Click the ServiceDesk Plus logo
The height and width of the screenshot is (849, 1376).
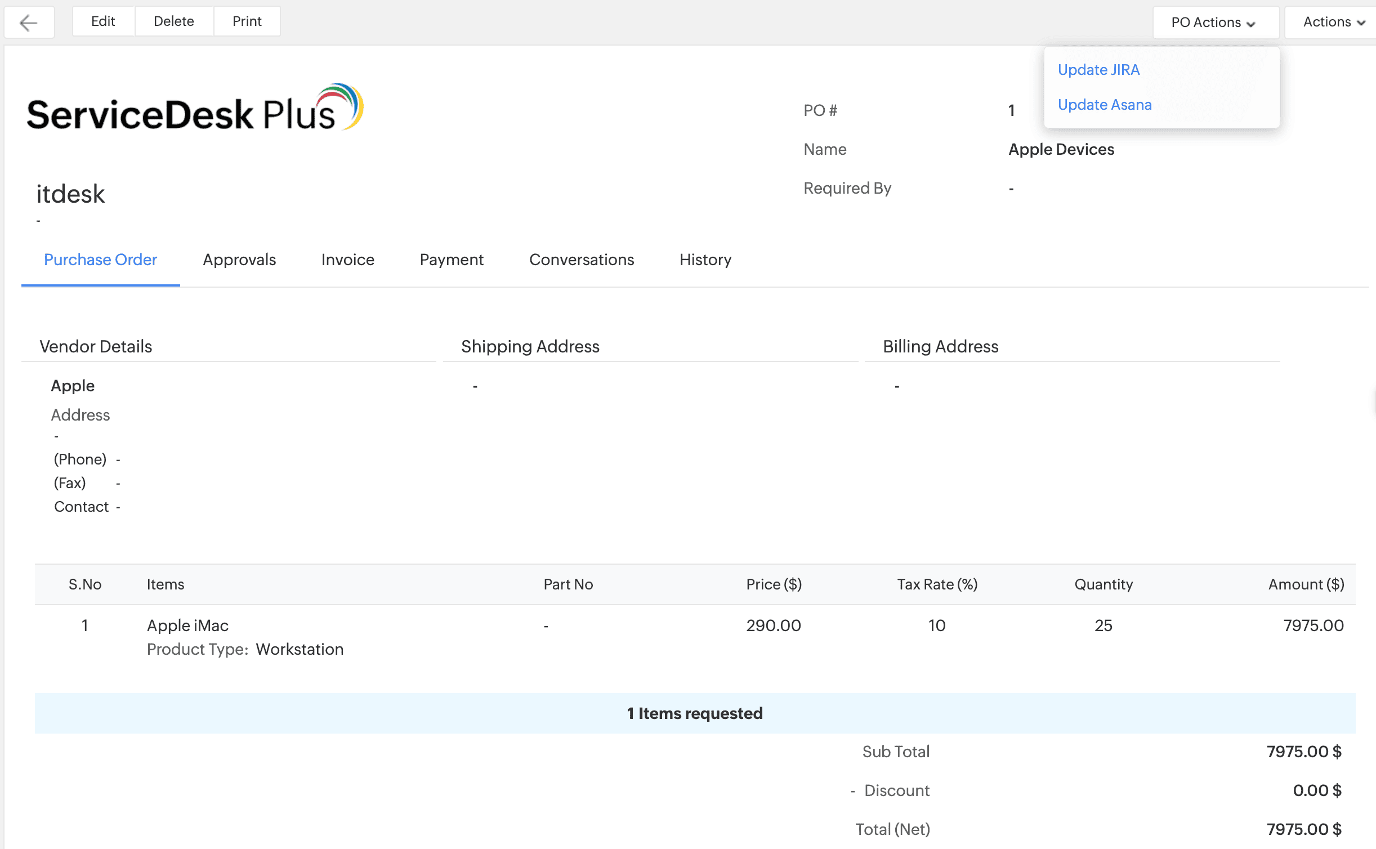[x=195, y=108]
